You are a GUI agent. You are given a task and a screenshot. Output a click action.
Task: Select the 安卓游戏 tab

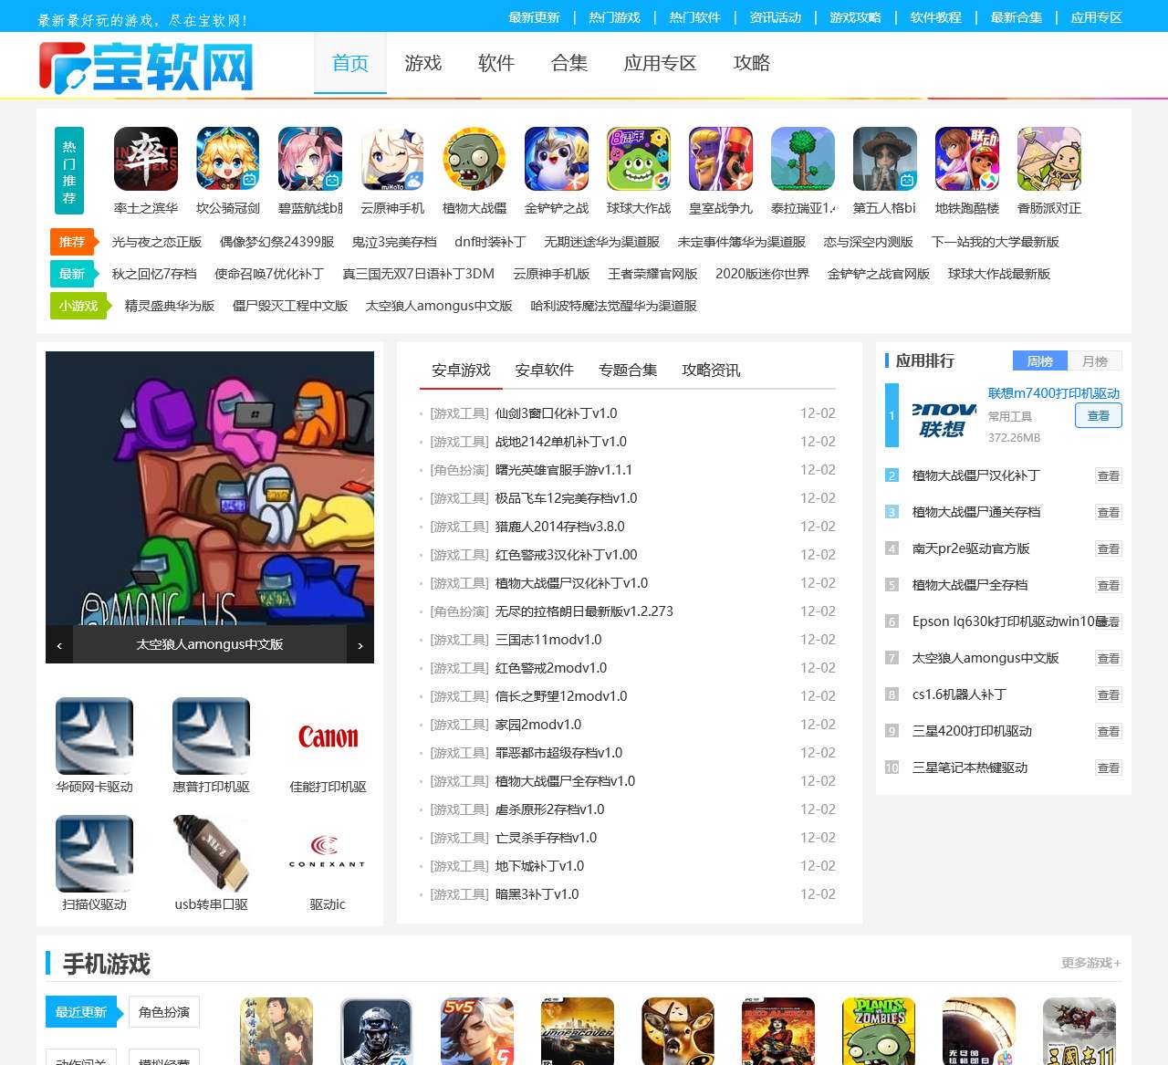pyautogui.click(x=462, y=370)
